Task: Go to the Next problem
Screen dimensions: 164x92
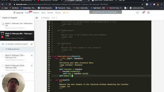Action: pyautogui.click(x=55, y=18)
